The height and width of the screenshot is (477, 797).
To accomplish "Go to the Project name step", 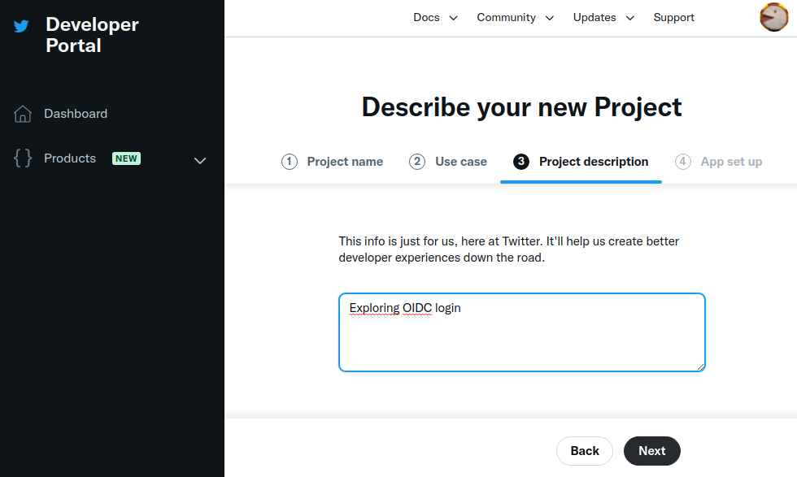I will coord(345,162).
